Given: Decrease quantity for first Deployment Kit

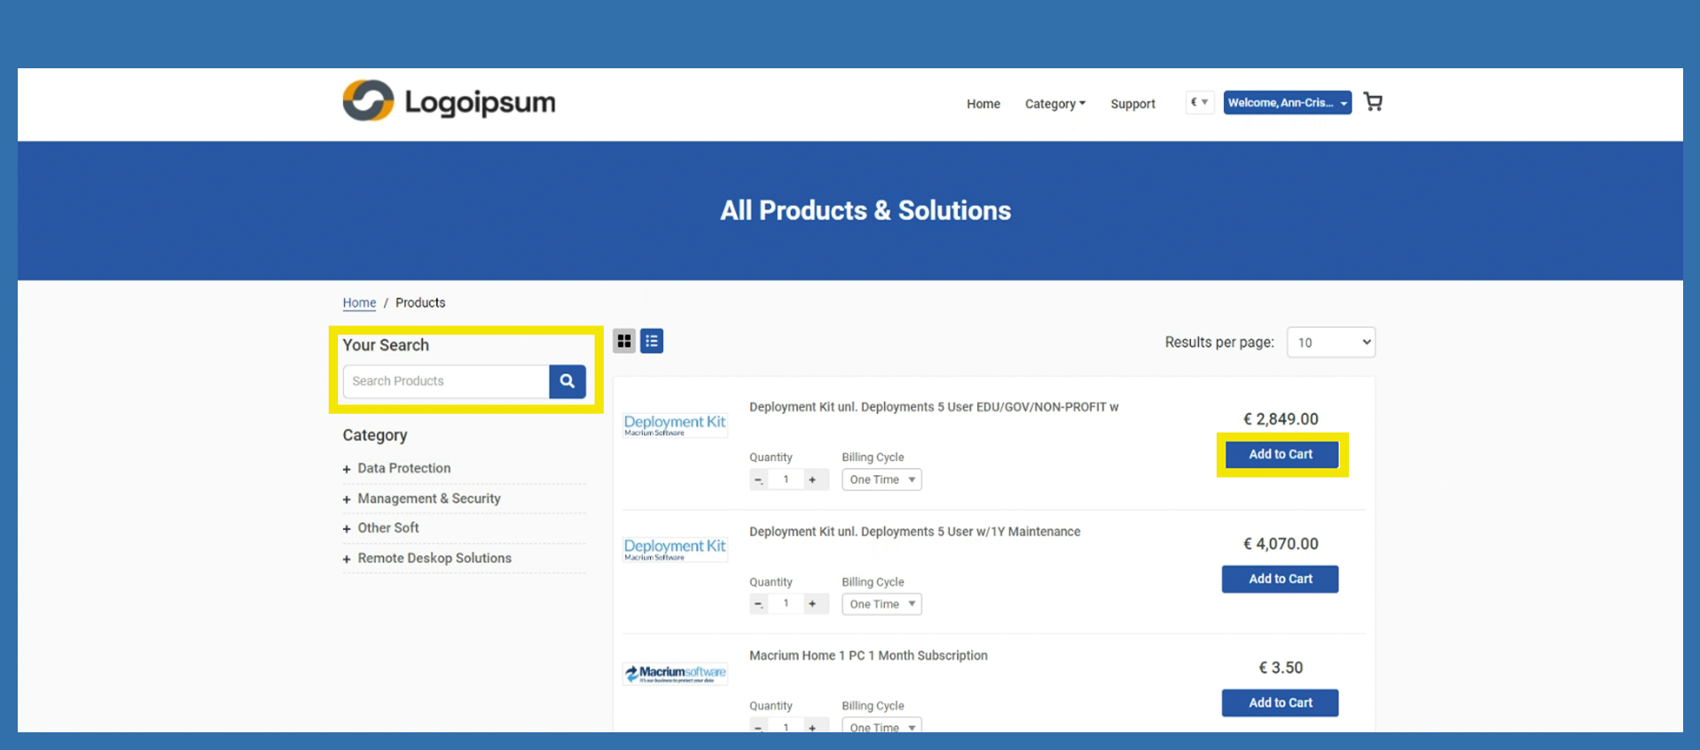Looking at the screenshot, I should [758, 480].
